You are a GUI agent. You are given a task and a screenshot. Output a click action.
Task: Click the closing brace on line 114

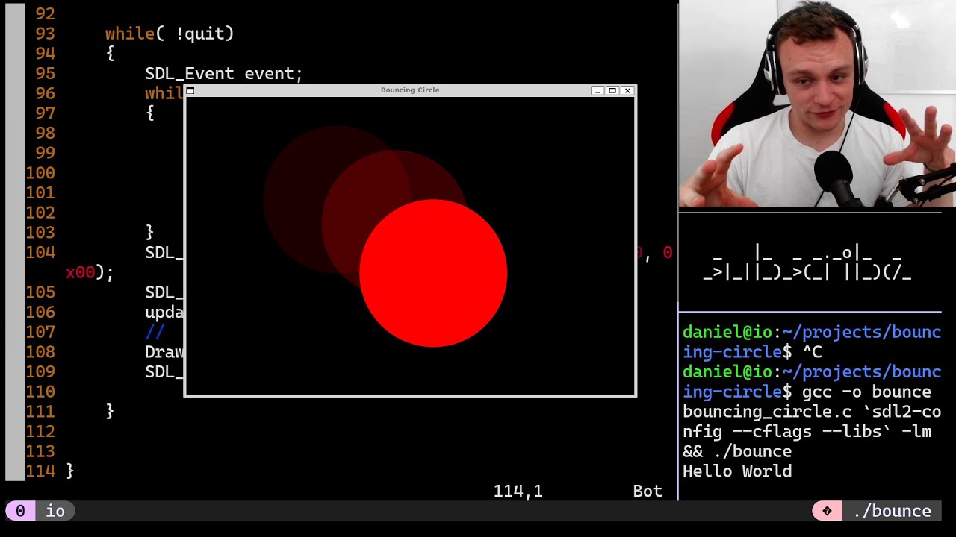70,471
